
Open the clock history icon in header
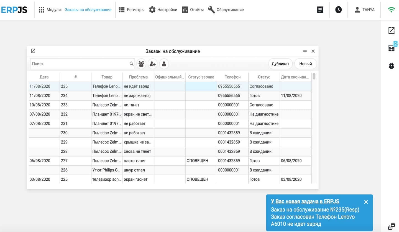(x=338, y=10)
